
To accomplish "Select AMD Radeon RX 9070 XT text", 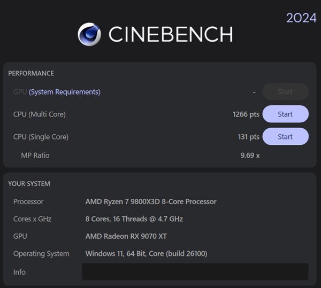I will (x=126, y=236).
